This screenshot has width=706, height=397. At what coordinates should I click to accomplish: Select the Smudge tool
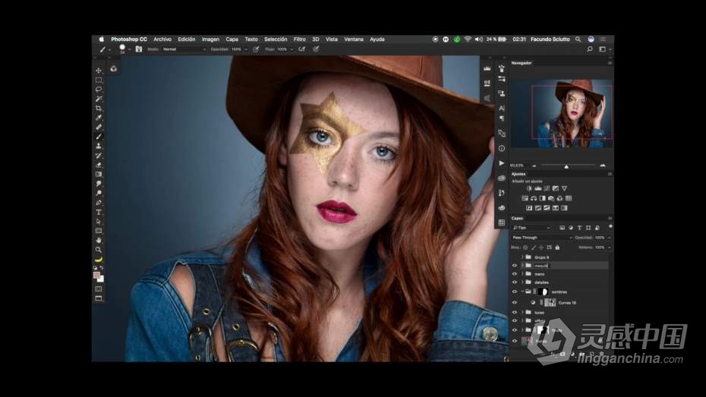[99, 184]
